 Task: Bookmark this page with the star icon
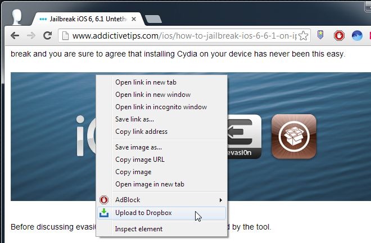pyautogui.click(x=303, y=36)
